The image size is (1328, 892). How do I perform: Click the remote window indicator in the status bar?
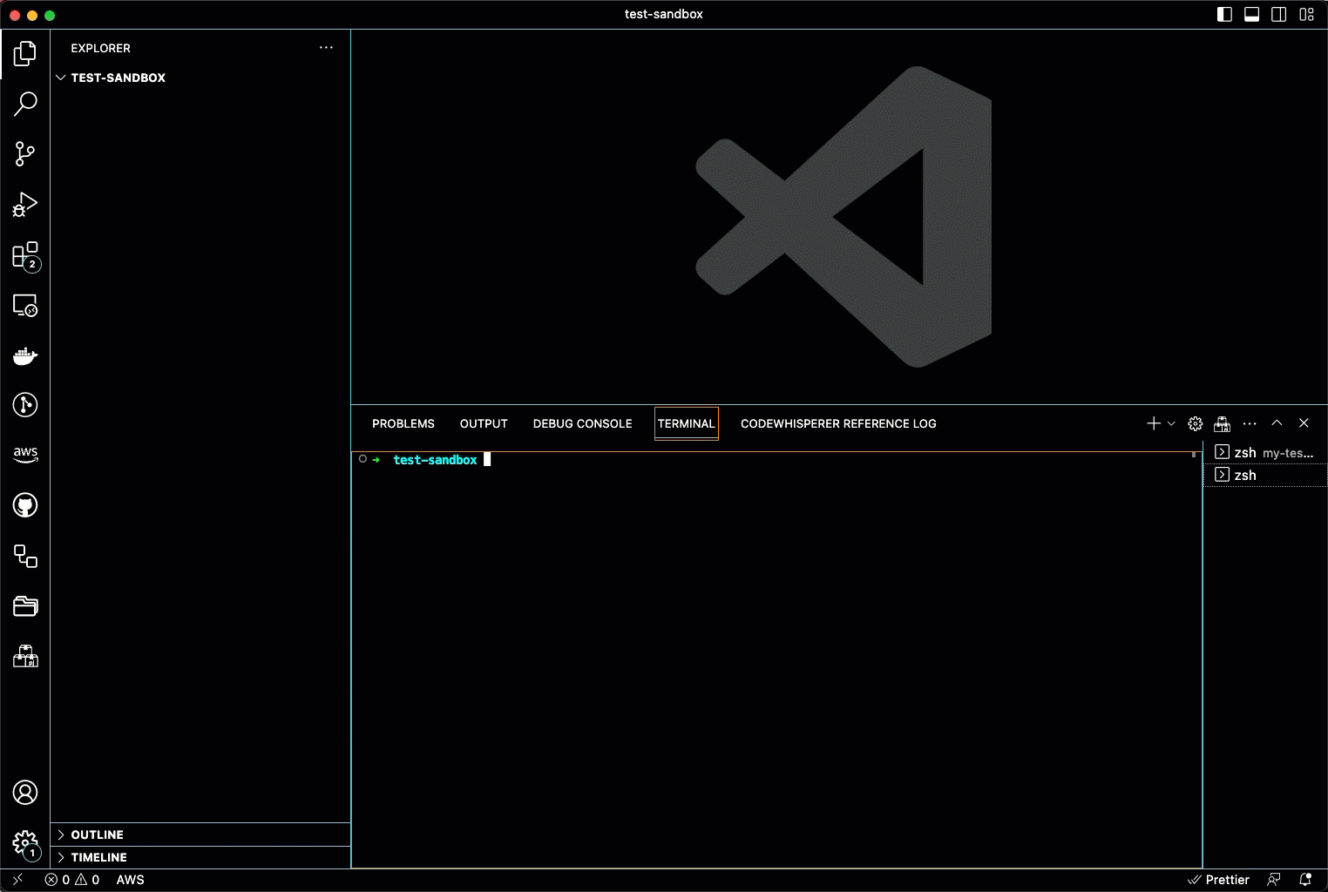click(18, 880)
